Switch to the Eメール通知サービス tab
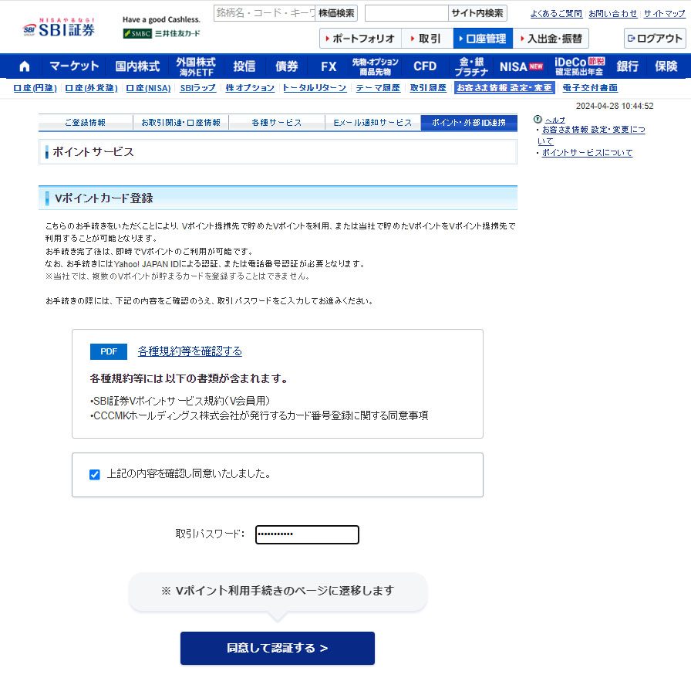Viewport: 691px width, 678px height. 372,123
